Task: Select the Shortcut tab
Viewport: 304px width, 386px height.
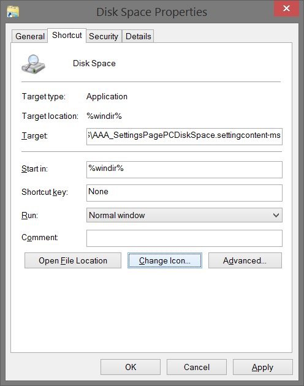Action: pos(67,35)
